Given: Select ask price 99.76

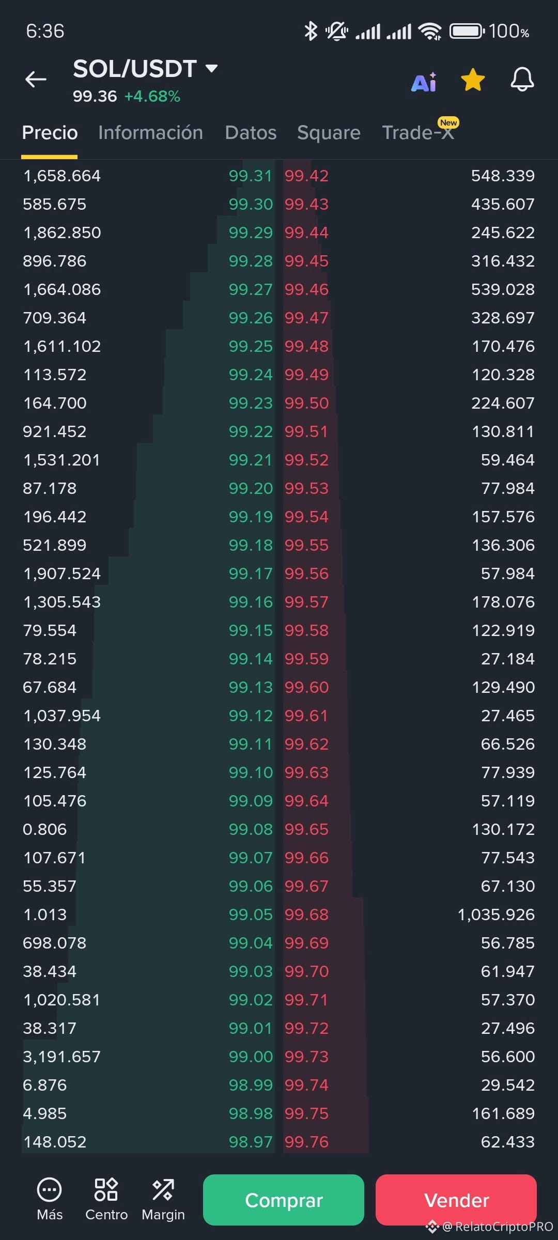Looking at the screenshot, I should (x=306, y=1142).
